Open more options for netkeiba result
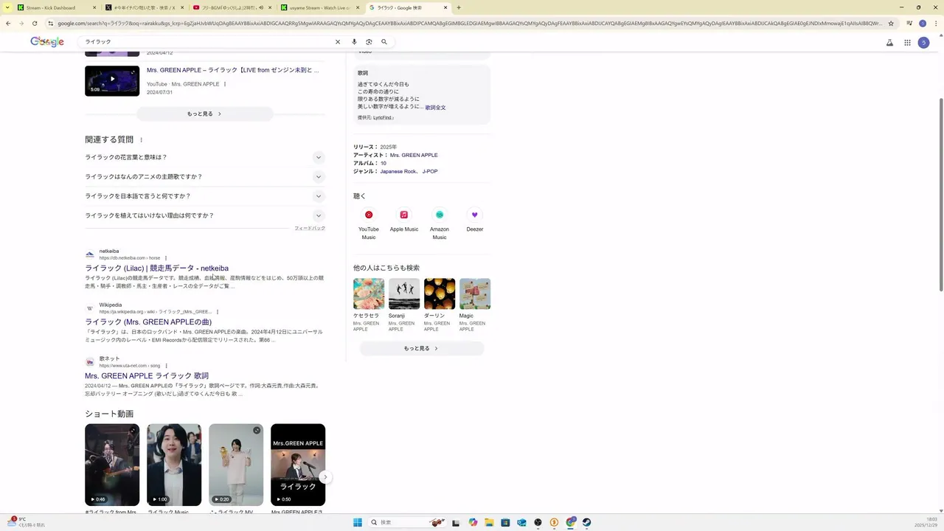Viewport: 944px width, 531px height. tap(166, 258)
